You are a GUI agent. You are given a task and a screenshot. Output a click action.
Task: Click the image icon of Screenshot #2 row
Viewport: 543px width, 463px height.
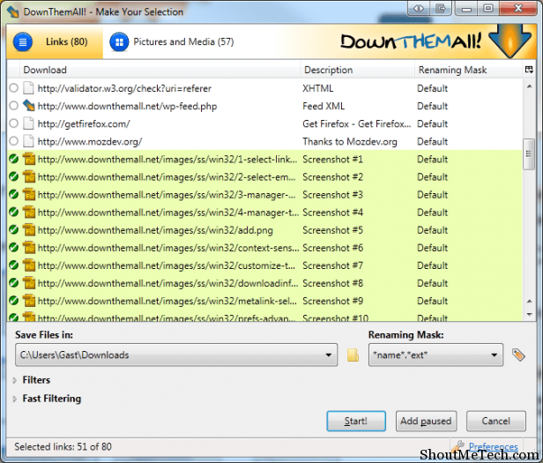click(29, 176)
